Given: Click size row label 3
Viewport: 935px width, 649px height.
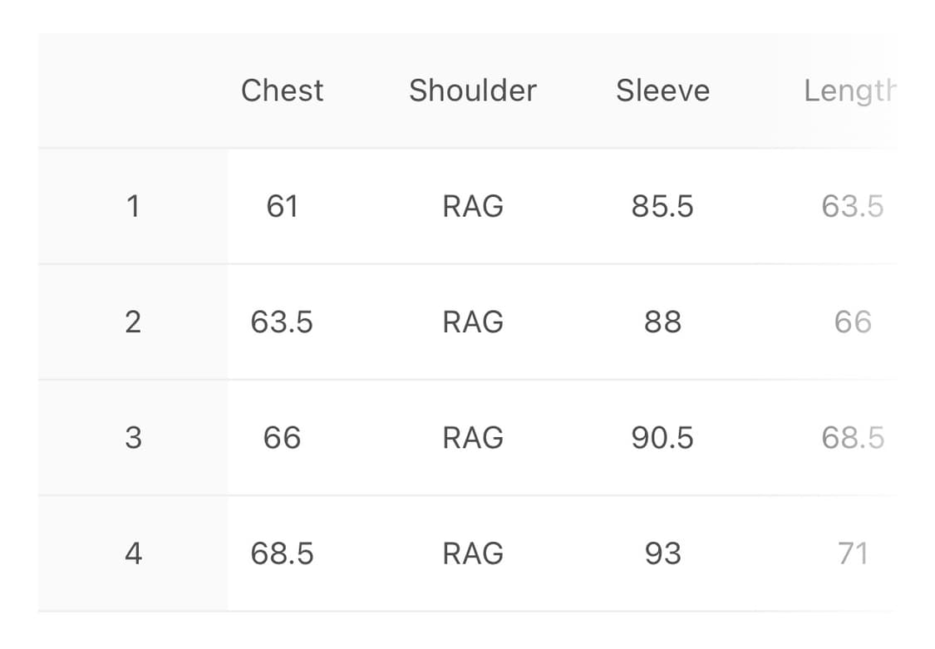Looking at the screenshot, I should click(x=133, y=437).
